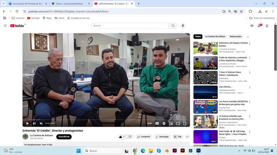
Task: Select the Todos filter chip
Action: click(198, 37)
